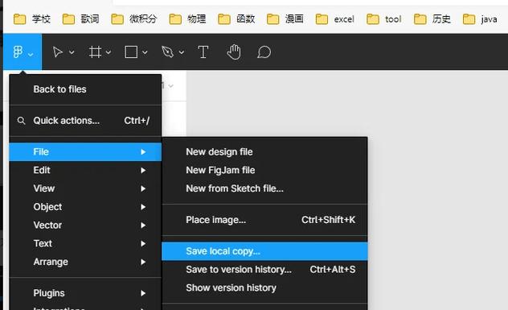Choose New FigJam file
Screen dimensions: 508x310
pos(264,170)
